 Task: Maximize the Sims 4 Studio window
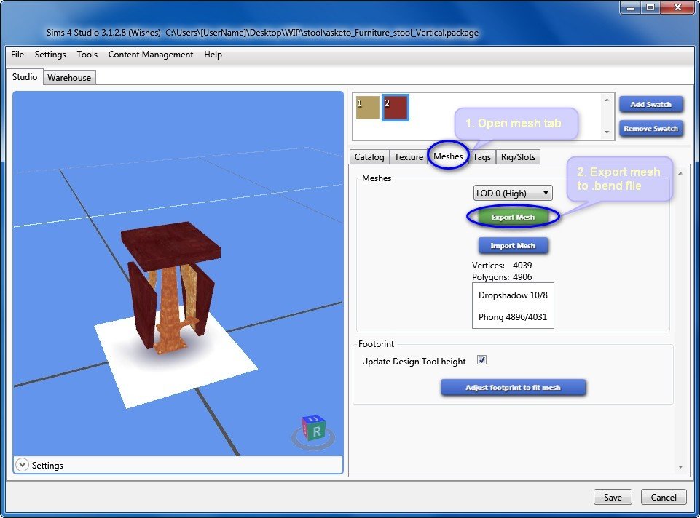click(x=650, y=7)
